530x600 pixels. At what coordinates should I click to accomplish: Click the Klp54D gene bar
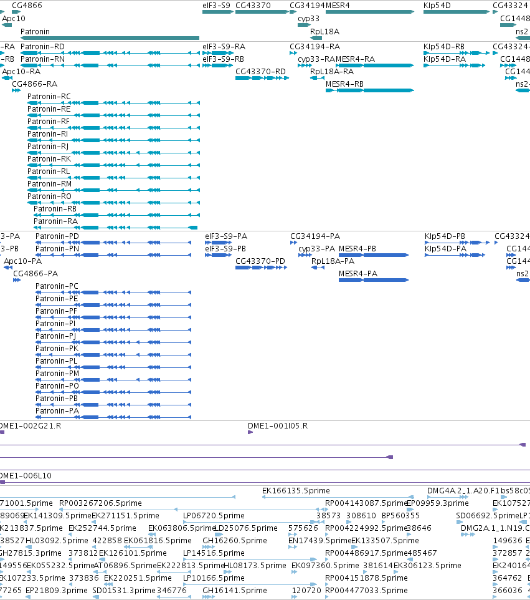(x=457, y=12)
